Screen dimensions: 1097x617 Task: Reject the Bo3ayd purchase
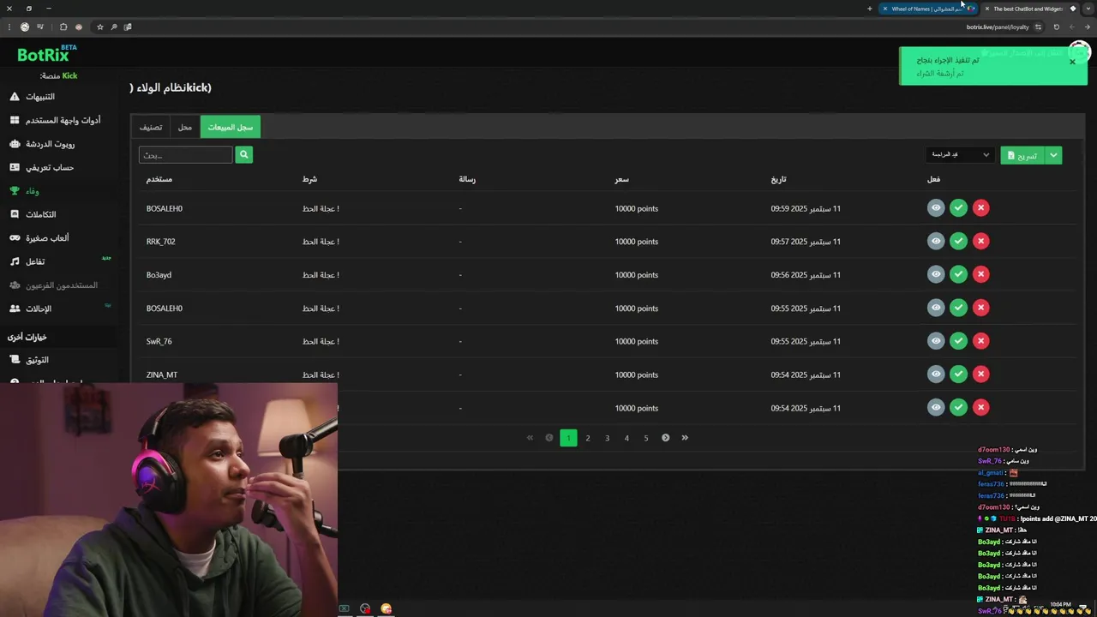[x=981, y=274]
